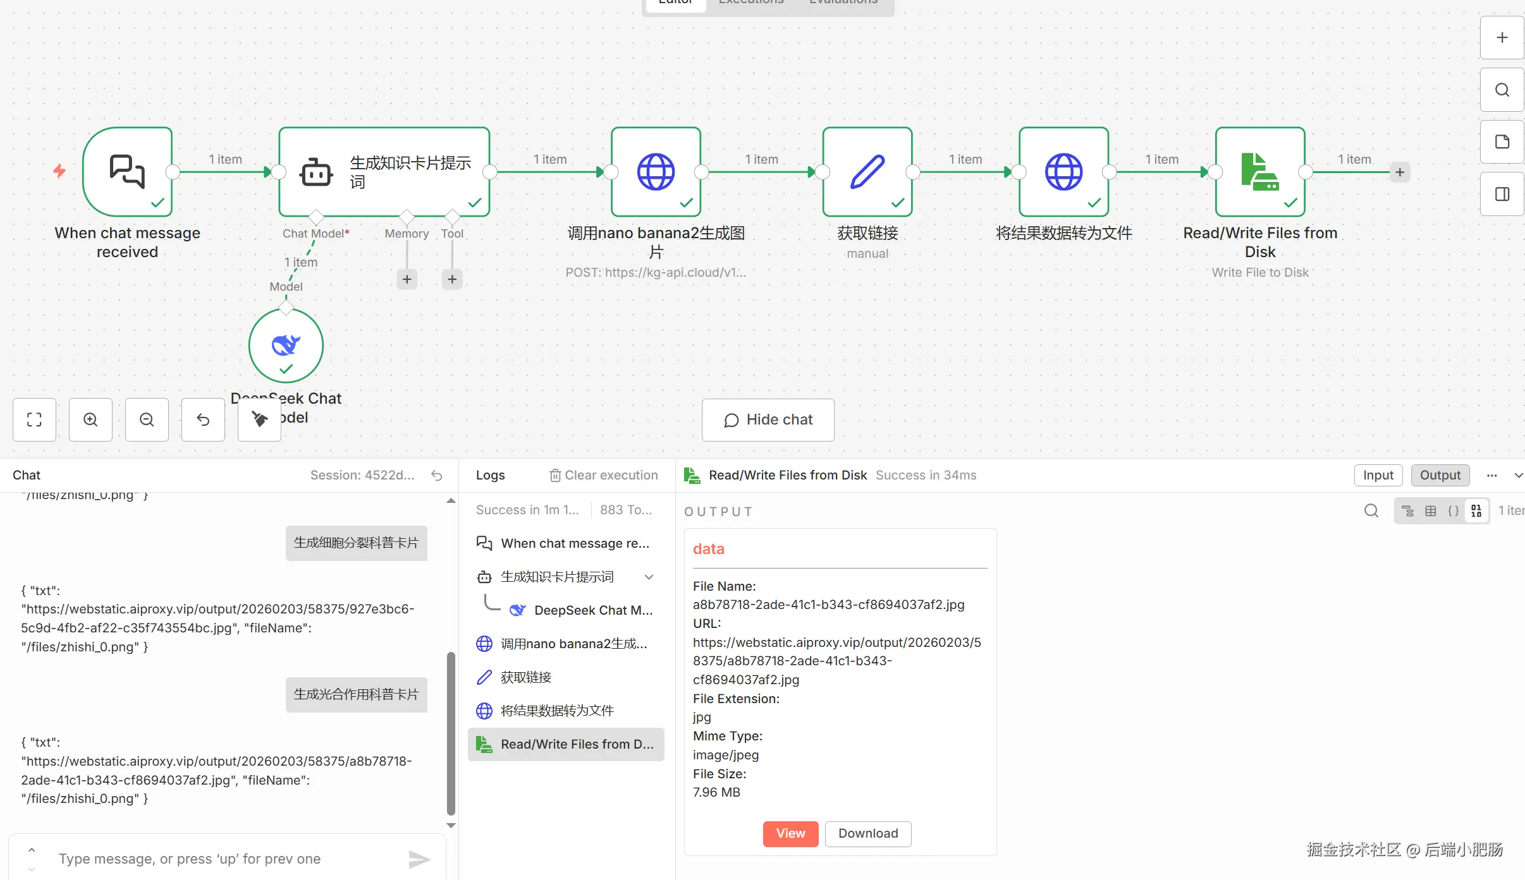The image size is (1525, 880).
Task: Focus the chat message input field
Action: click(x=228, y=859)
